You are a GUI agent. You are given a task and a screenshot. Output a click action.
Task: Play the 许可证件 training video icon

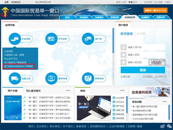(x=114, y=102)
